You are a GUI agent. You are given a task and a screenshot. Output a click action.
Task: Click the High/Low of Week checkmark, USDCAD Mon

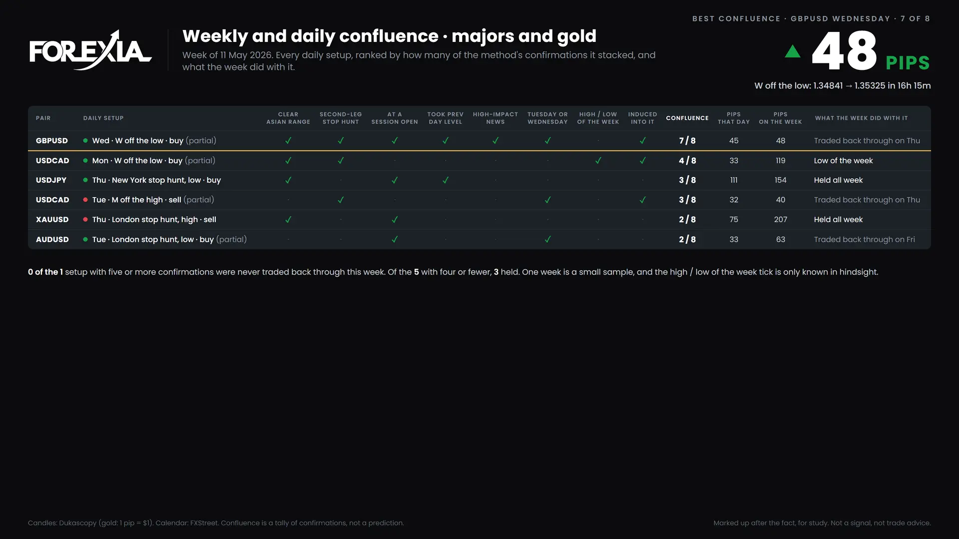(598, 161)
